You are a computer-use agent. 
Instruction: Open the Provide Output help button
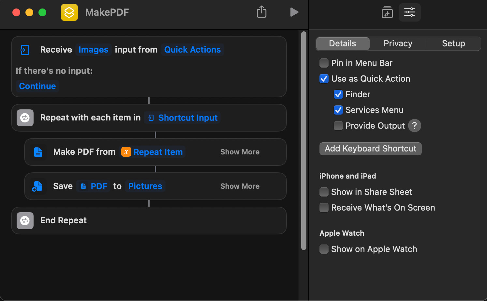[414, 126]
